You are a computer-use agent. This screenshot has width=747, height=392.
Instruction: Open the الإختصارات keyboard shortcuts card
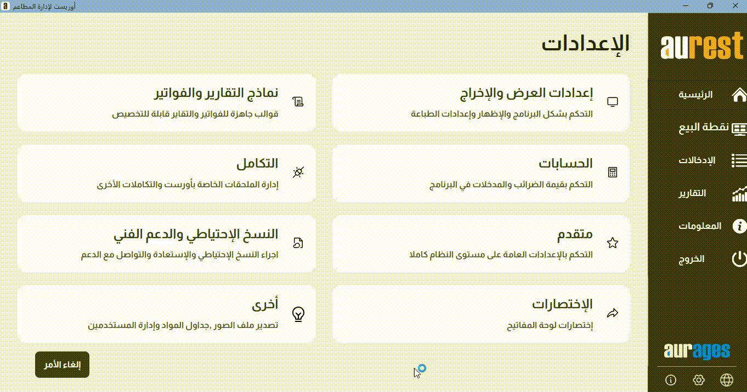[481, 314]
